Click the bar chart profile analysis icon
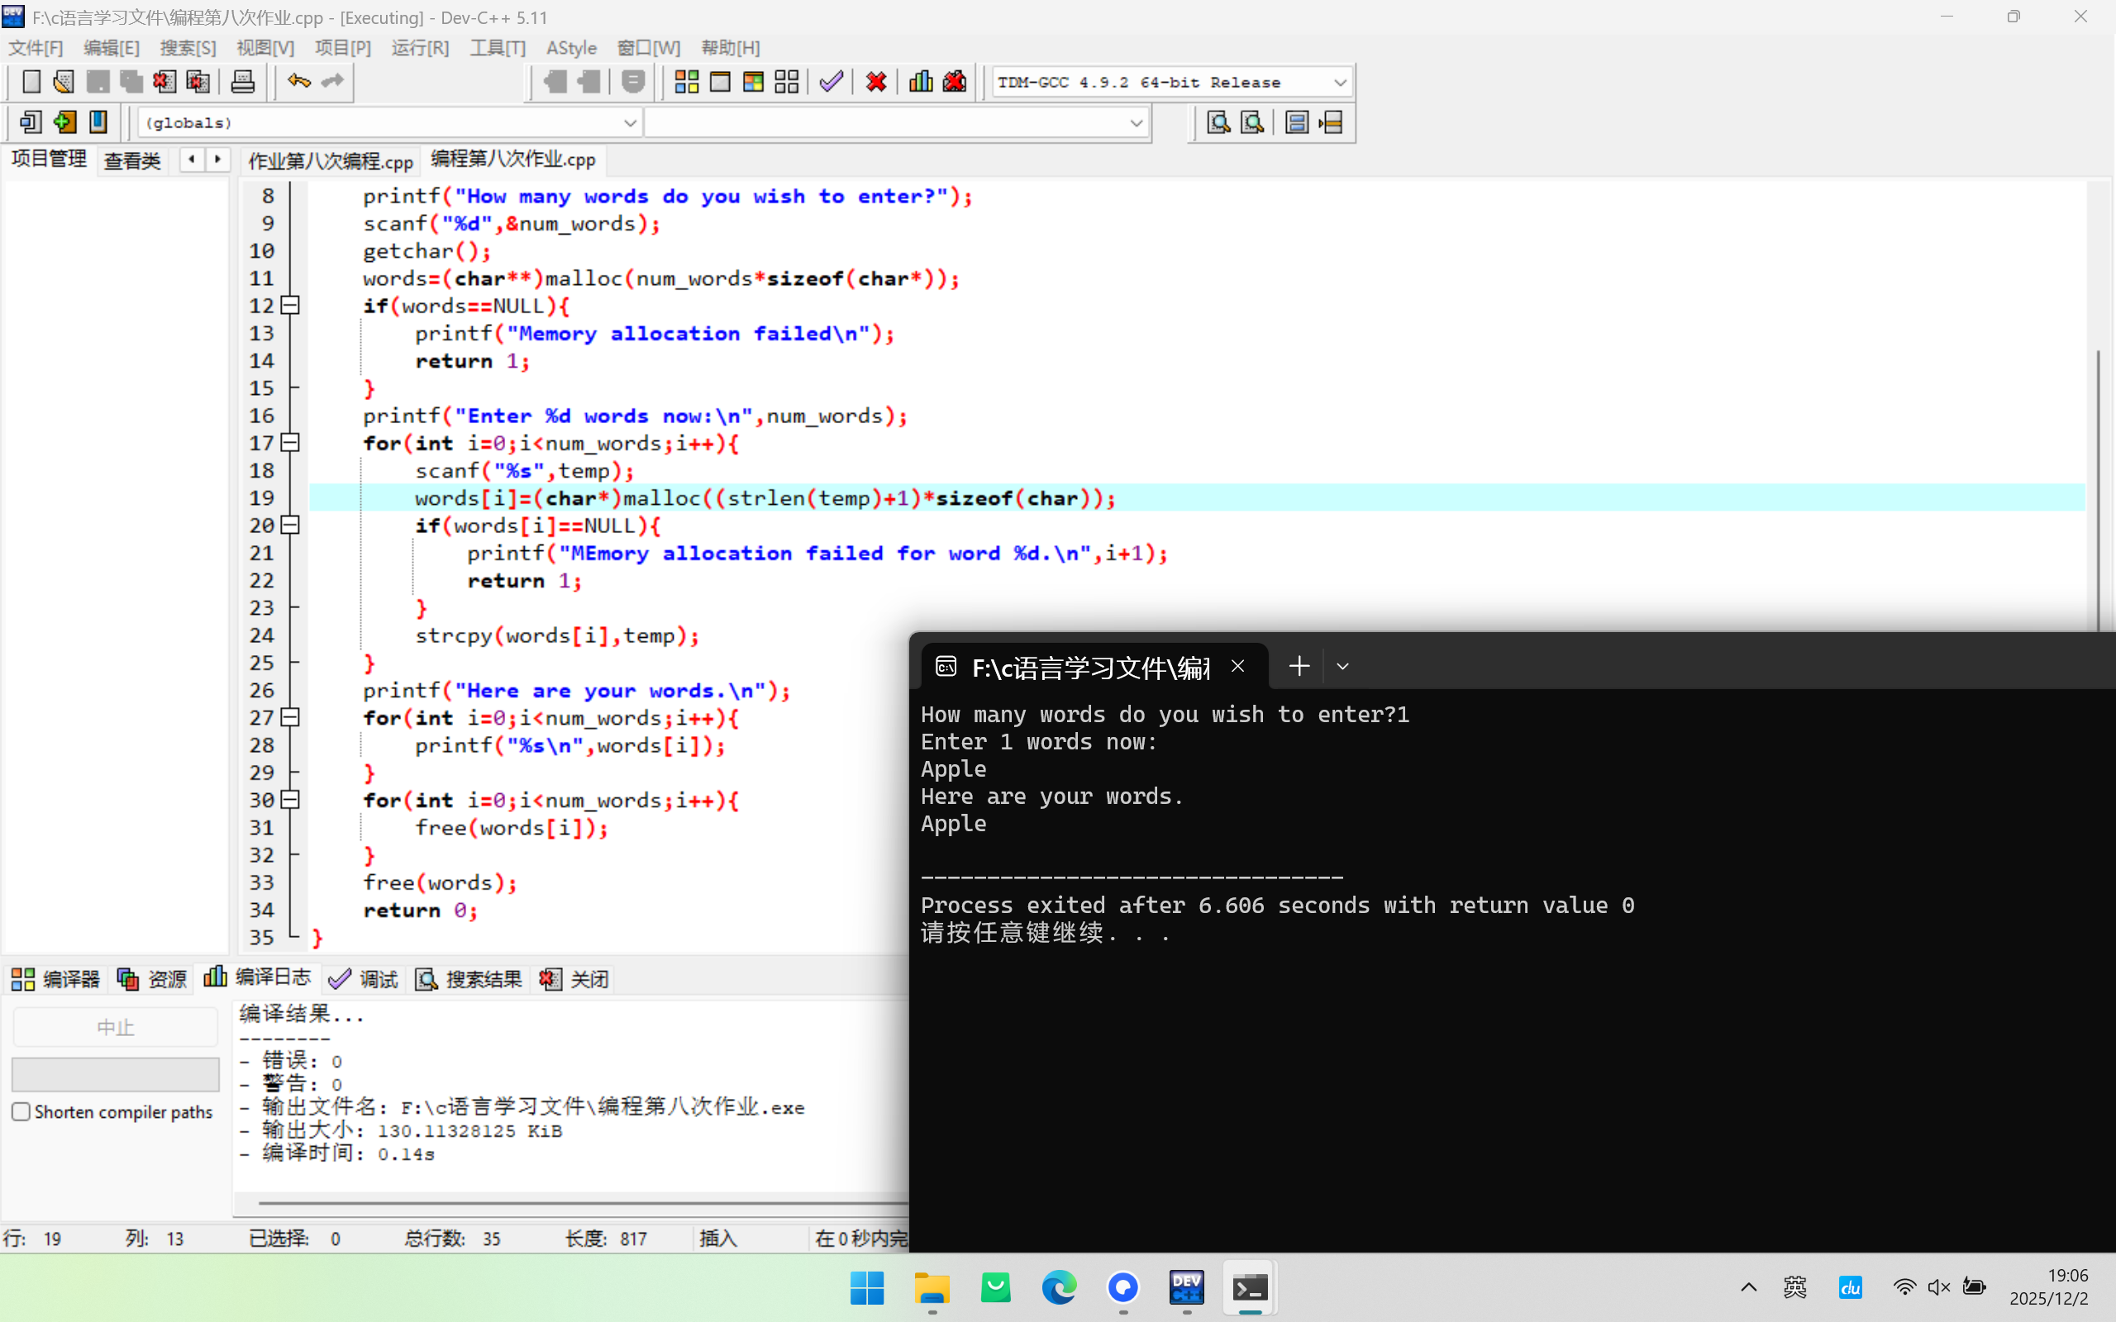Image resolution: width=2116 pixels, height=1322 pixels. point(920,82)
